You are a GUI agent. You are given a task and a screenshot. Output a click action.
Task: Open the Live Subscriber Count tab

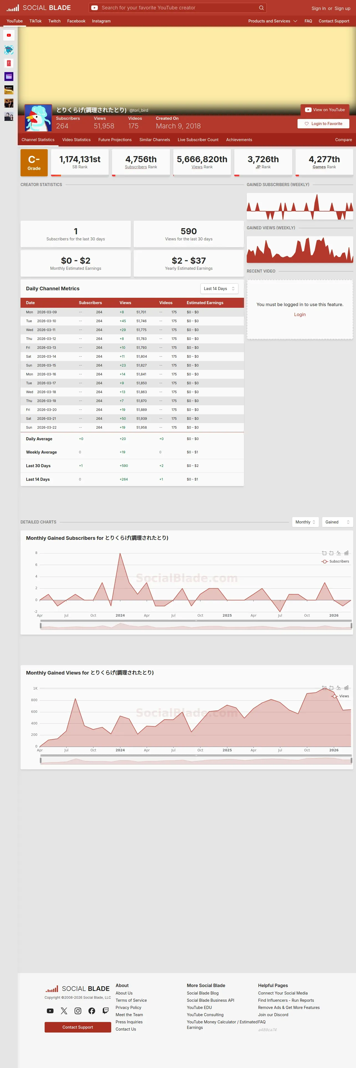pos(198,140)
